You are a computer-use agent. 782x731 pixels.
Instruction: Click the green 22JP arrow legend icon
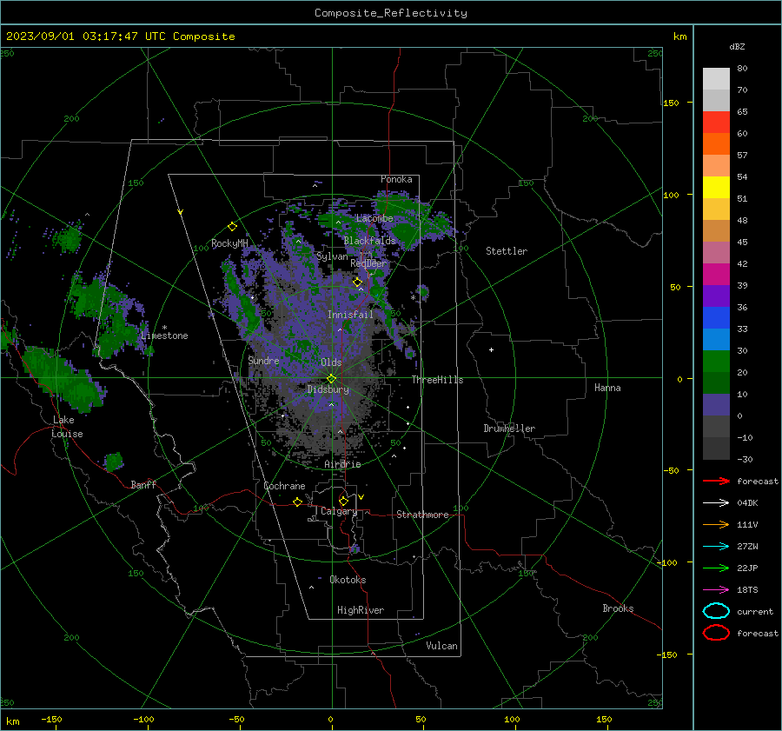click(716, 568)
